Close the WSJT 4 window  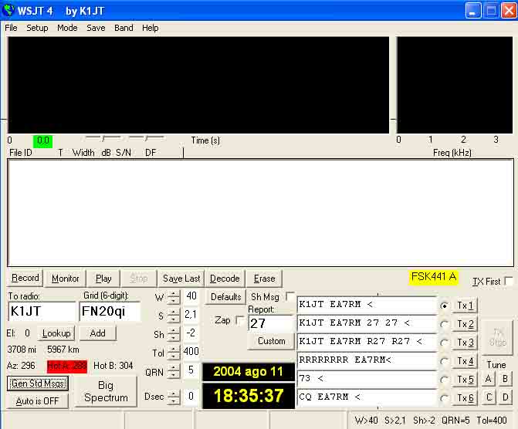tap(509, 11)
